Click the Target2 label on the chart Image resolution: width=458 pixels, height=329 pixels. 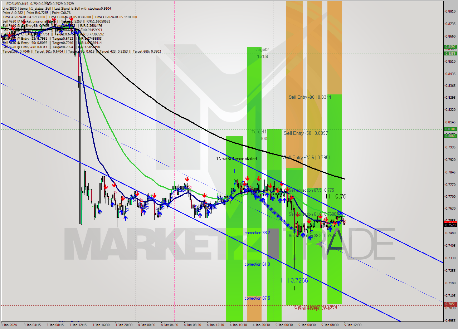coord(261,50)
